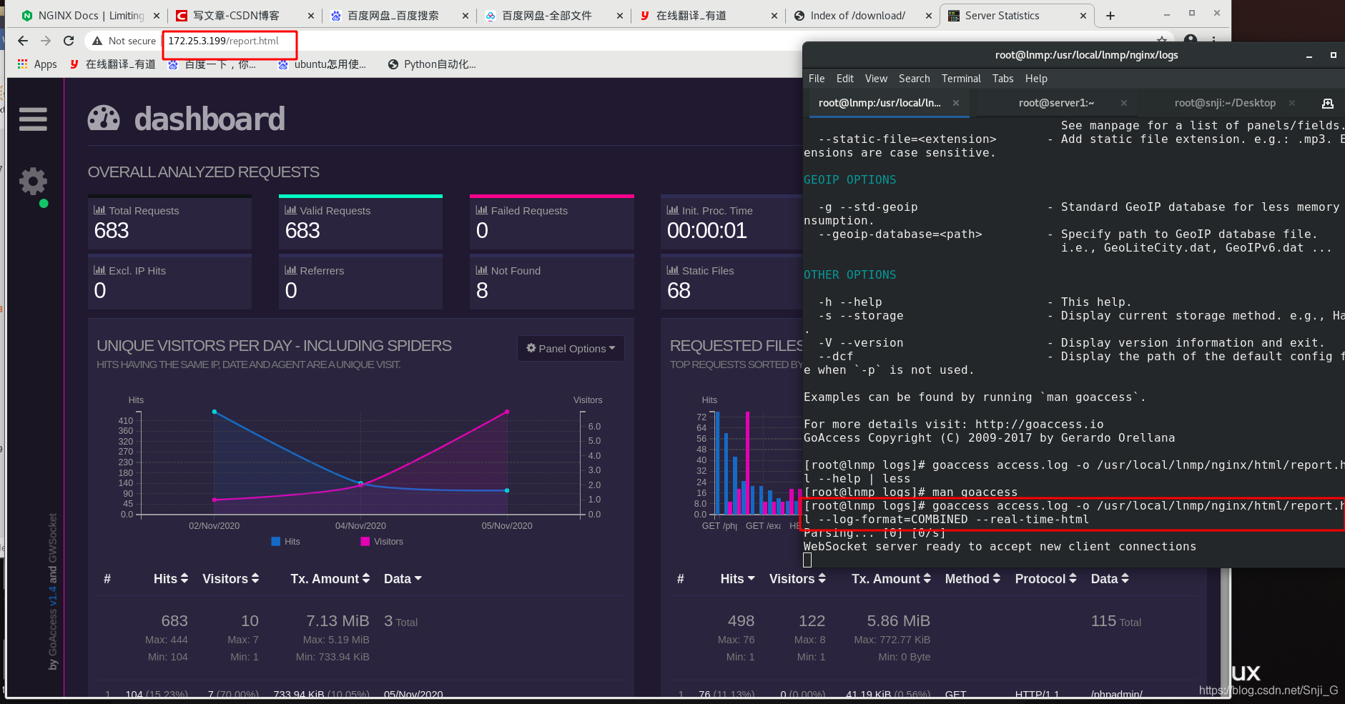This screenshot has height=704, width=1345.
Task: Close the root@snji Desktop terminal tab
Action: (1292, 103)
